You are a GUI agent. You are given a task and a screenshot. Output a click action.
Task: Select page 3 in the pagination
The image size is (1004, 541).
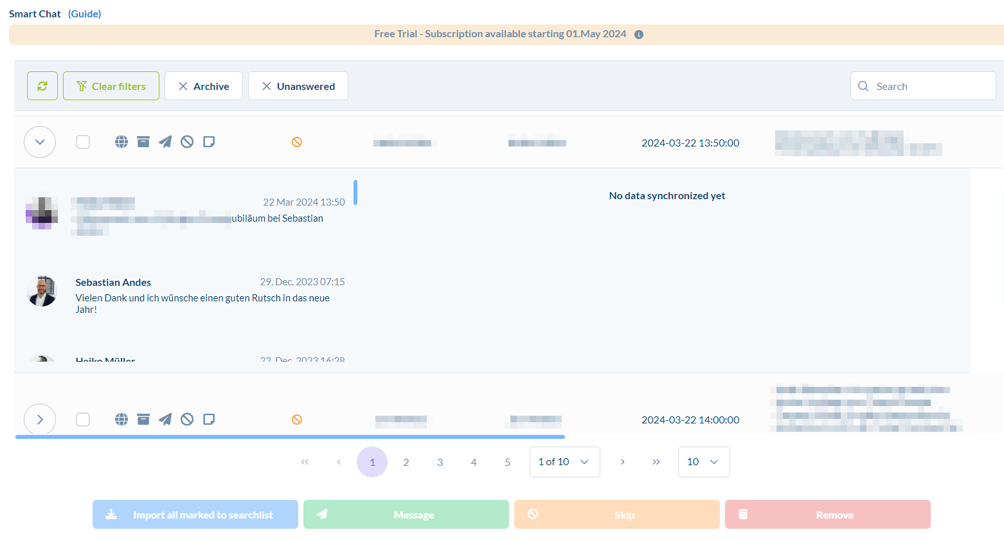(x=440, y=462)
